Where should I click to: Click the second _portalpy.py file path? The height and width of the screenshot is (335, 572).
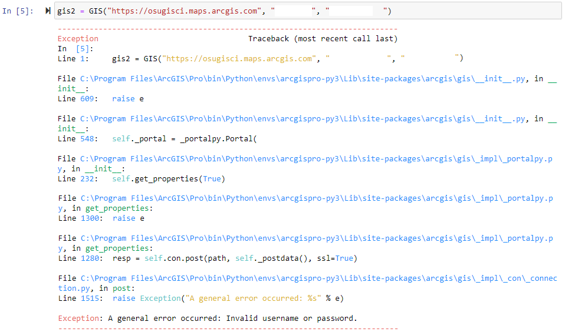point(305,203)
